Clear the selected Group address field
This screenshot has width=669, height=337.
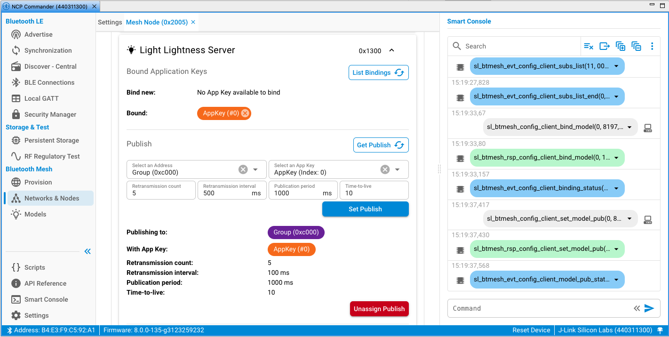point(243,169)
